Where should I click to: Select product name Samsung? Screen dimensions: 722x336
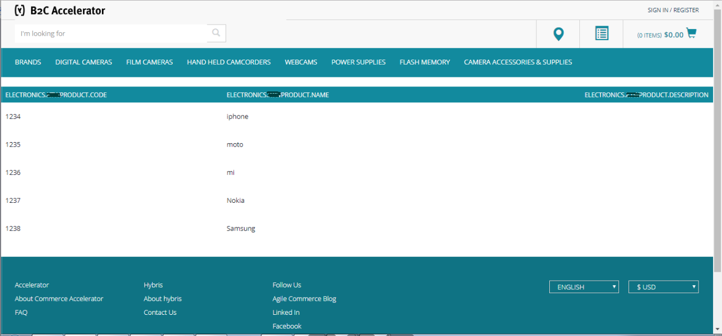pyautogui.click(x=241, y=228)
